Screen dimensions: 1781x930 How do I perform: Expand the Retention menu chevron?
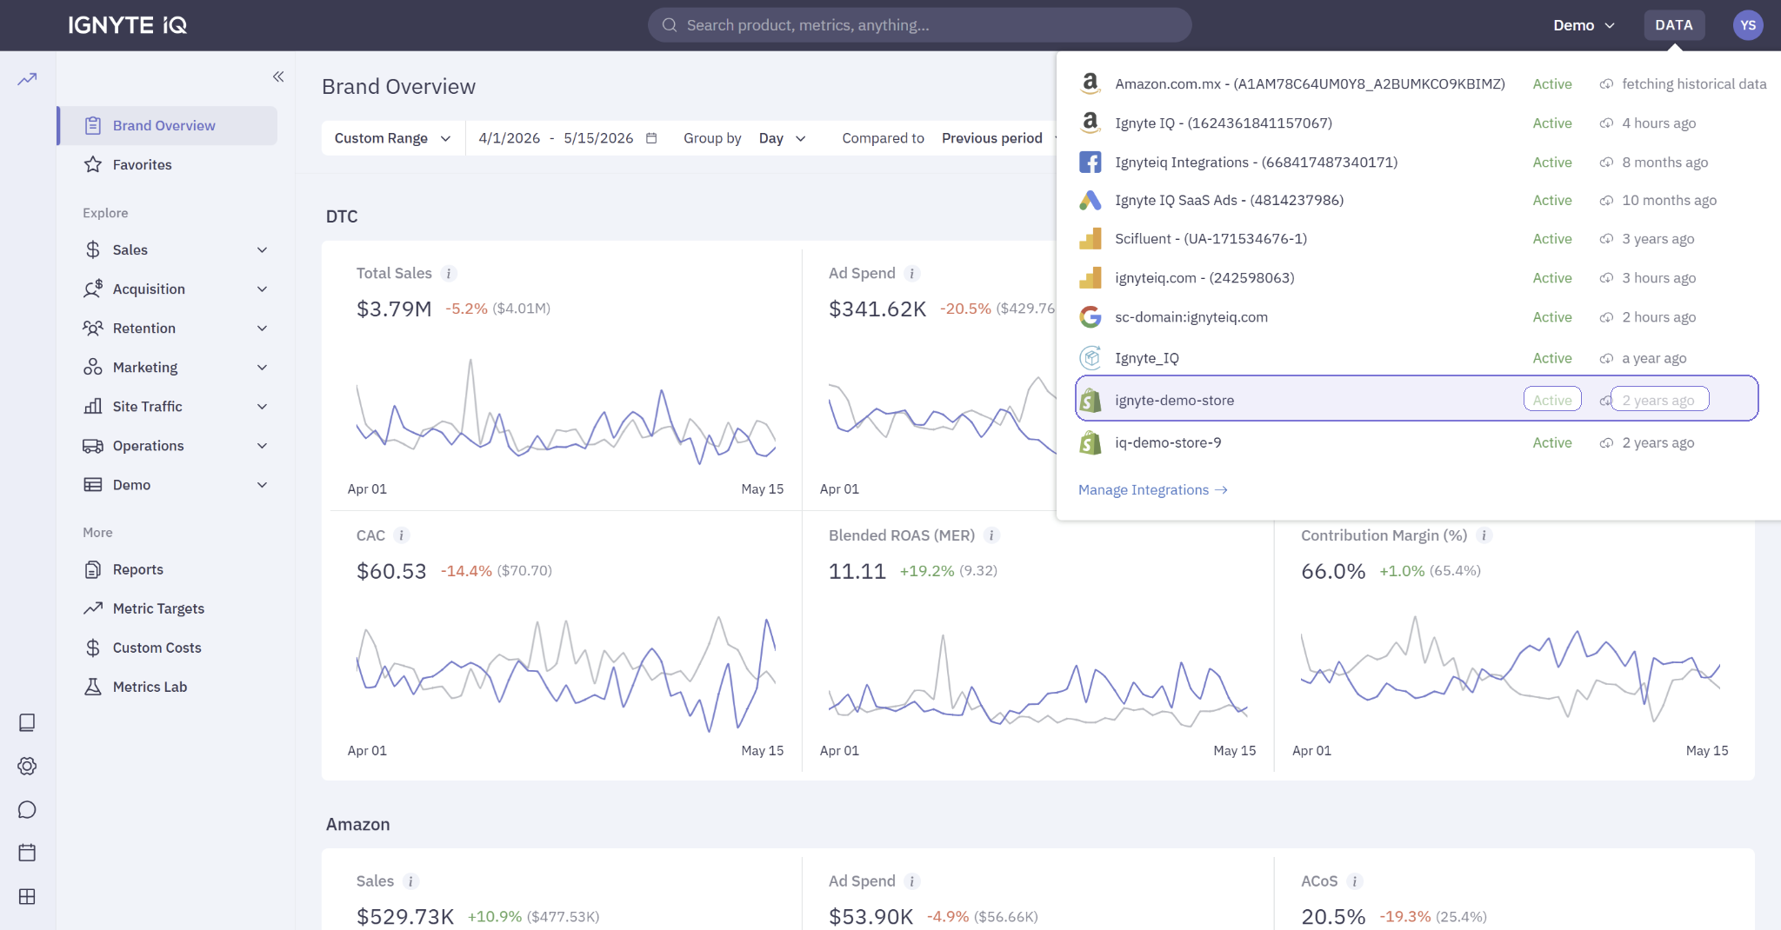coord(262,329)
